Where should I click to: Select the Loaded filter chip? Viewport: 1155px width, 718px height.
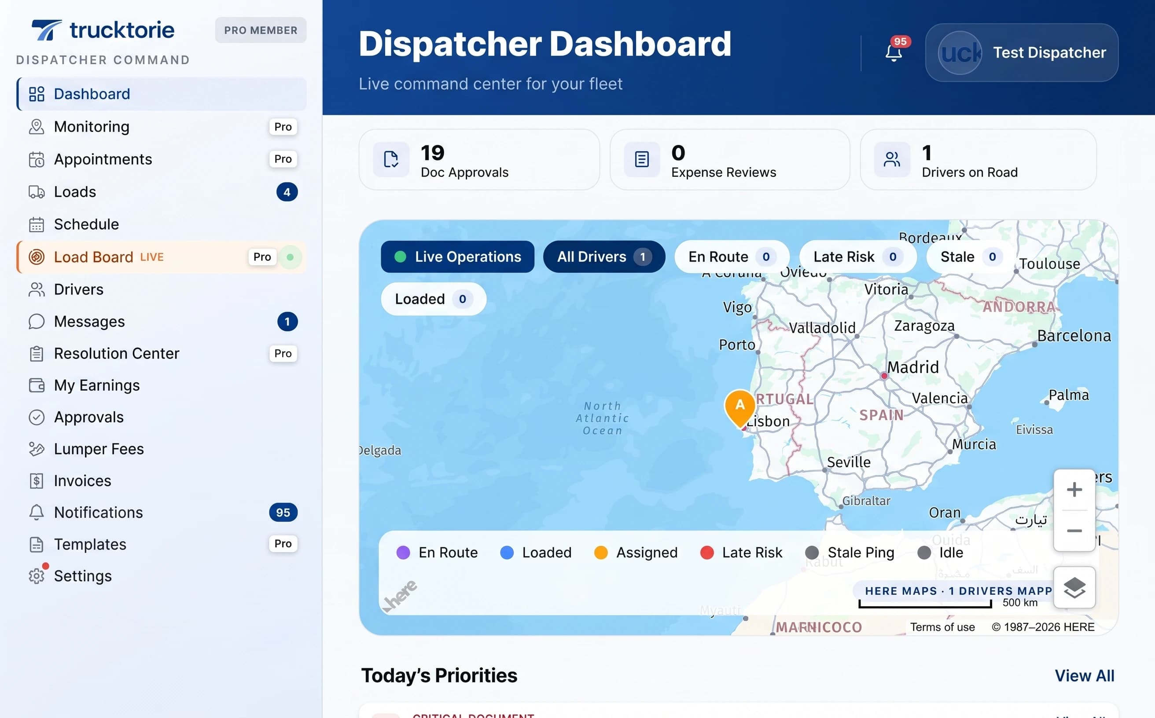433,299
